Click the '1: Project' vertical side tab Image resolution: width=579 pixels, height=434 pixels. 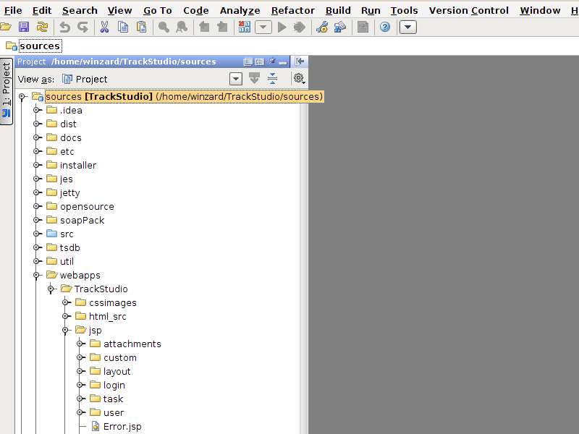(7, 91)
